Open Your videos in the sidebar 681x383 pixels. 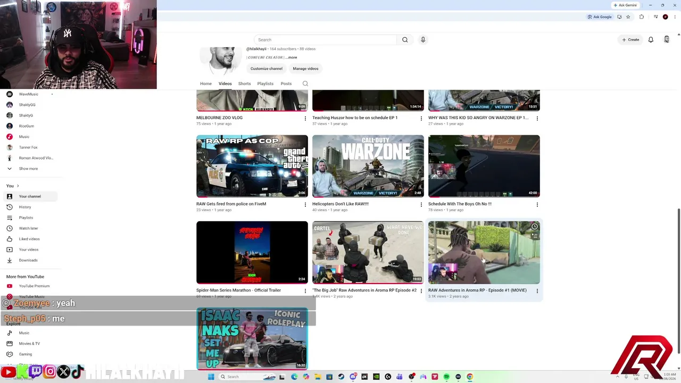pyautogui.click(x=29, y=249)
